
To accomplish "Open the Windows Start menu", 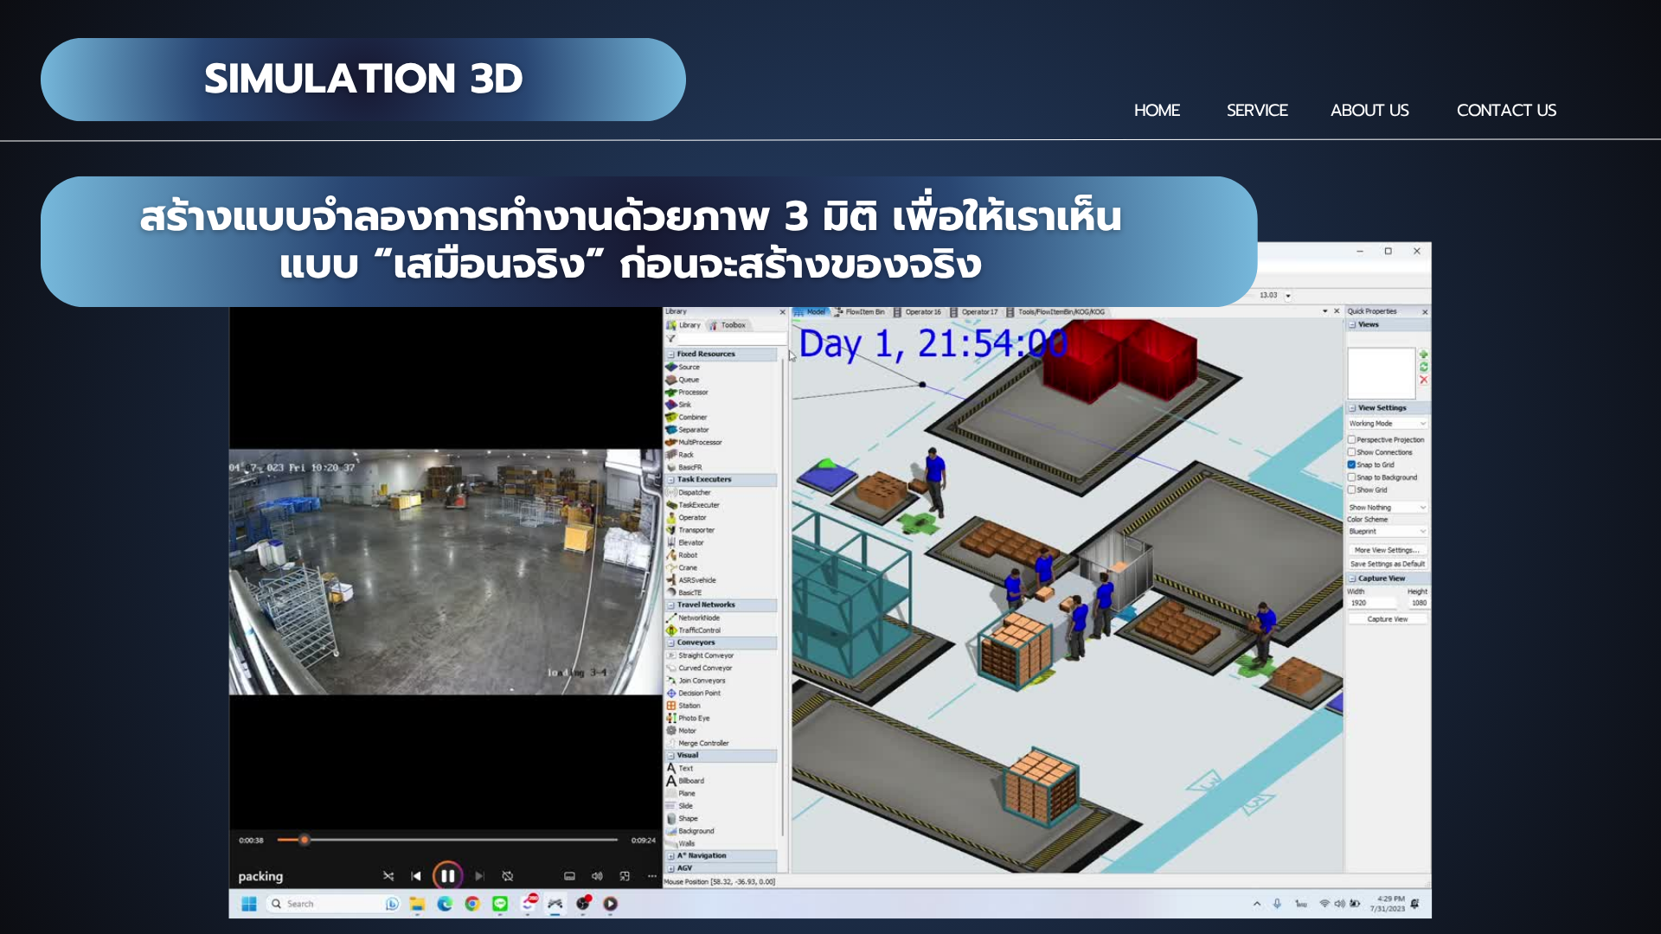I will point(249,904).
